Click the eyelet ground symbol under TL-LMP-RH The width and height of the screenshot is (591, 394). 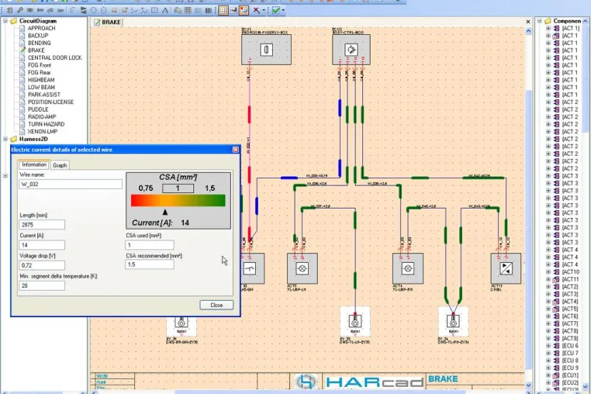pos(453,321)
